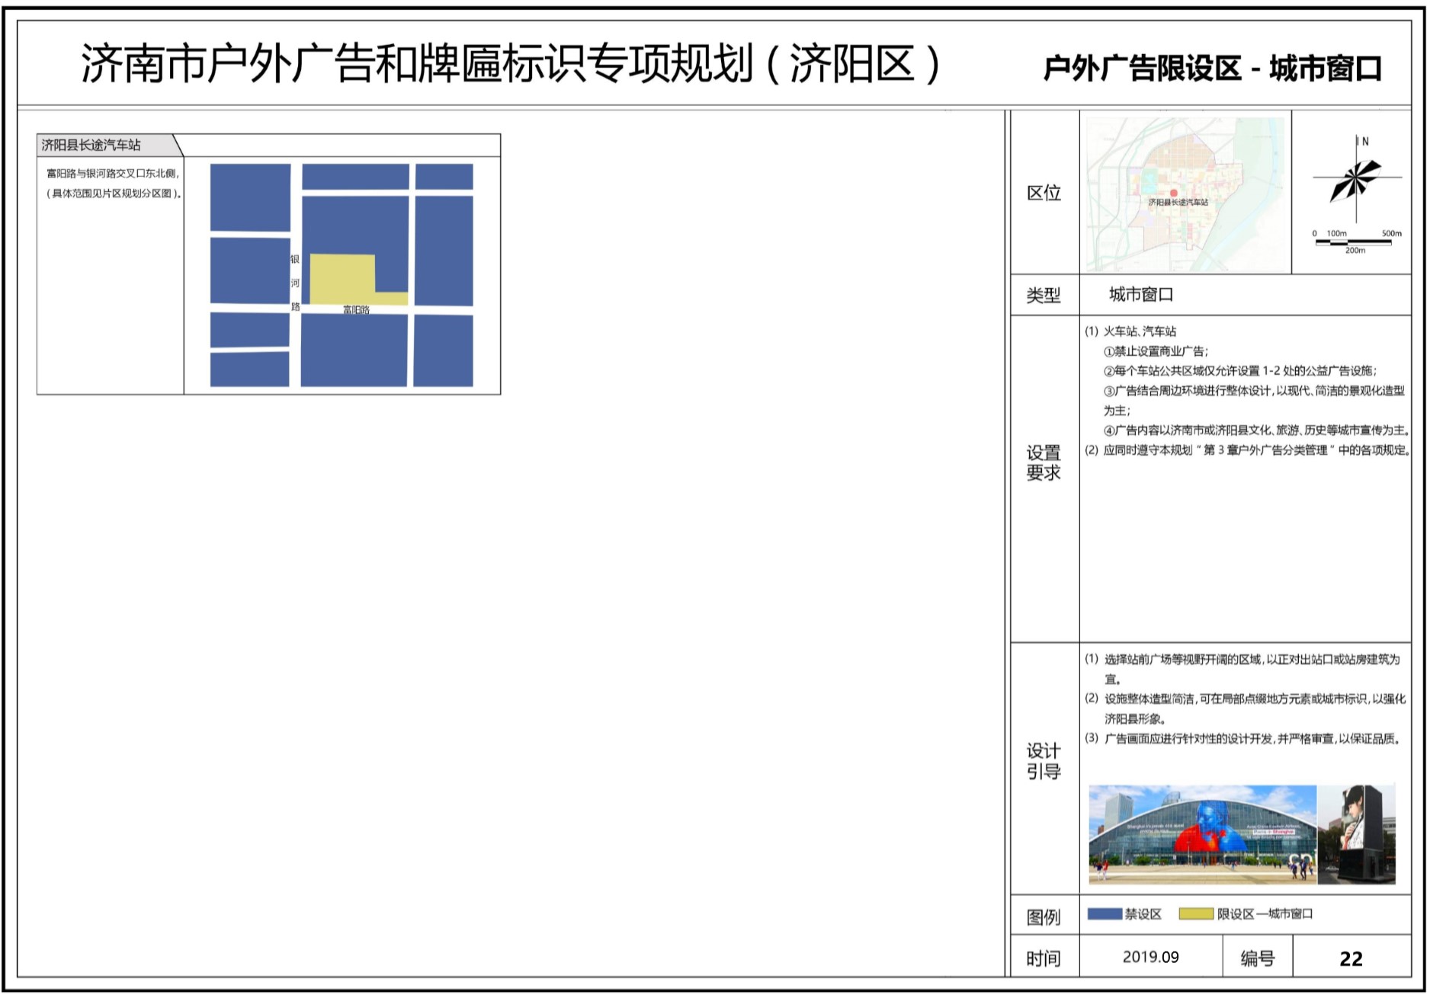Click the blue 禁设区 legend swatch

(1104, 913)
